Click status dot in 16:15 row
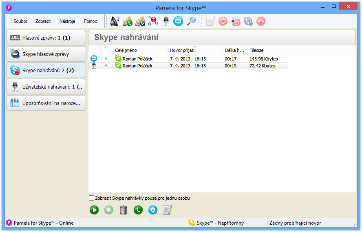Screen dimensions: 362x232 106,58
